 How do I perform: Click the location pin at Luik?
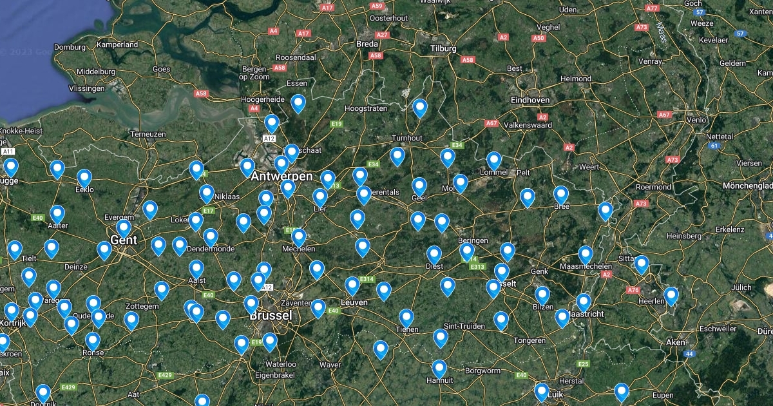tap(542, 392)
